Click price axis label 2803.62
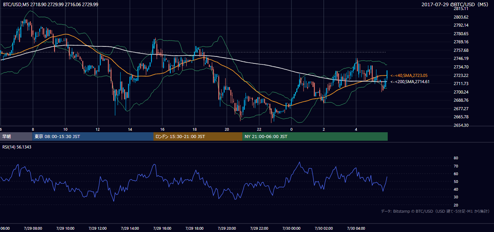This screenshot has width=494, height=232. click(x=461, y=17)
